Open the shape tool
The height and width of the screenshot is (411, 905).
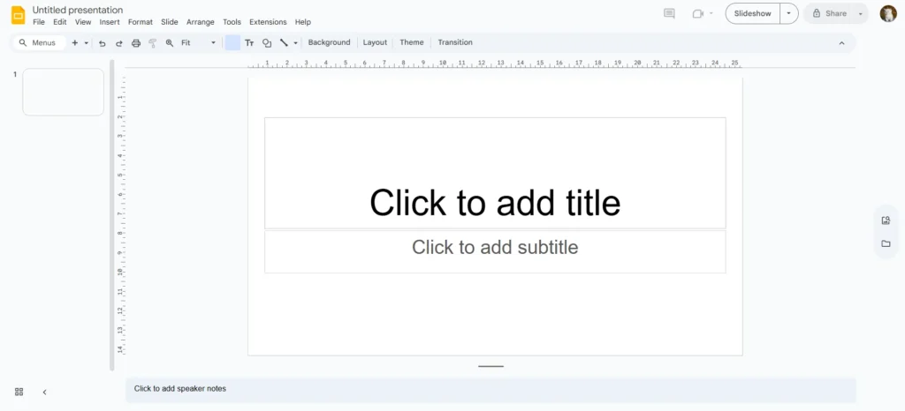tap(267, 43)
